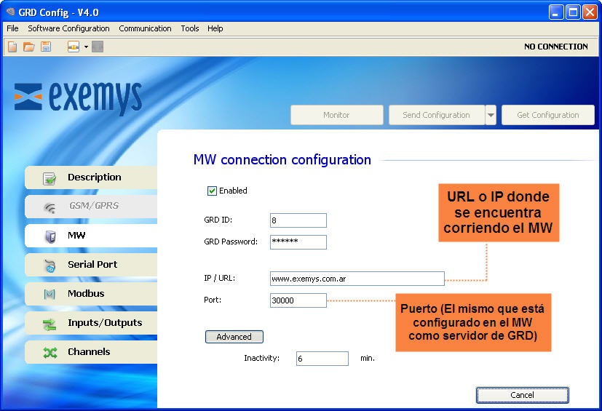Click the New file toolbar icon
Screen dimensions: 602x411
click(x=12, y=47)
